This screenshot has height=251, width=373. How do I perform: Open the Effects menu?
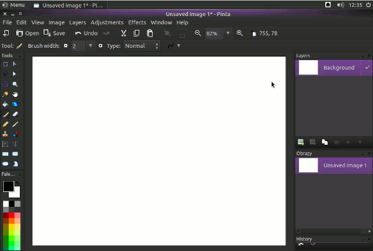(137, 22)
